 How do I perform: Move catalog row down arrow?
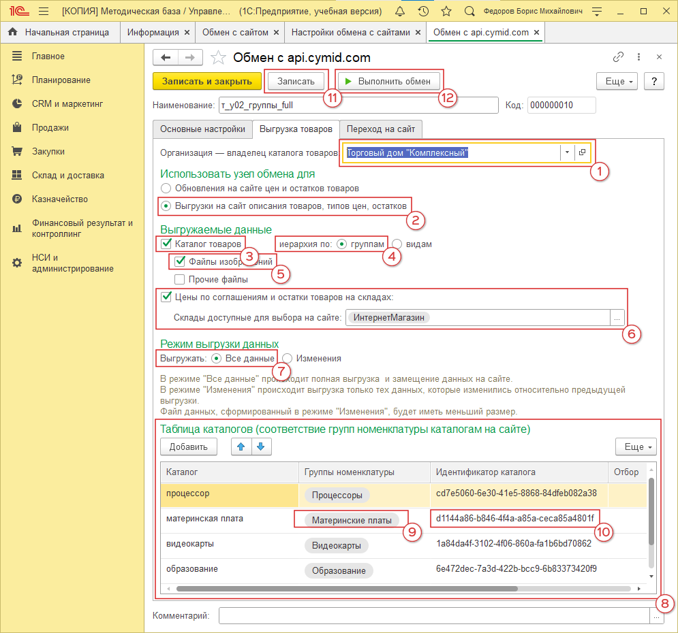click(x=262, y=447)
